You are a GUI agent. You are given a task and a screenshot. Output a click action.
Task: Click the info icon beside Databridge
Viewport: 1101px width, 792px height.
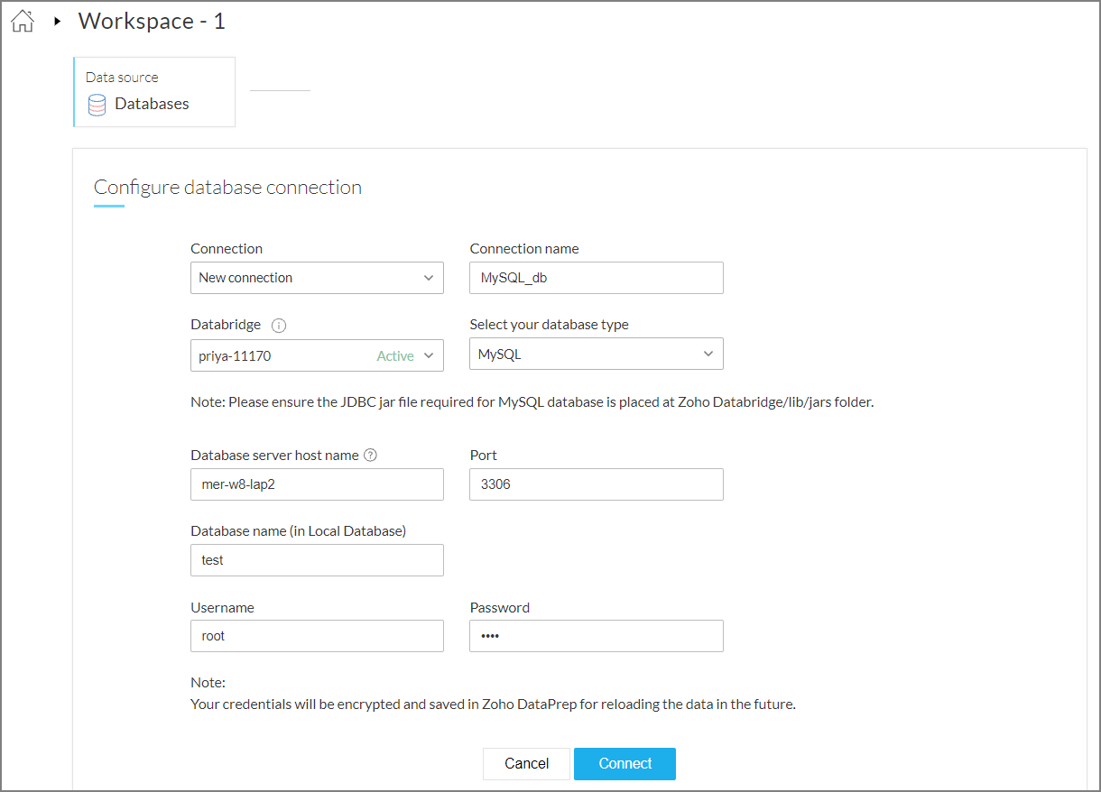(x=279, y=325)
